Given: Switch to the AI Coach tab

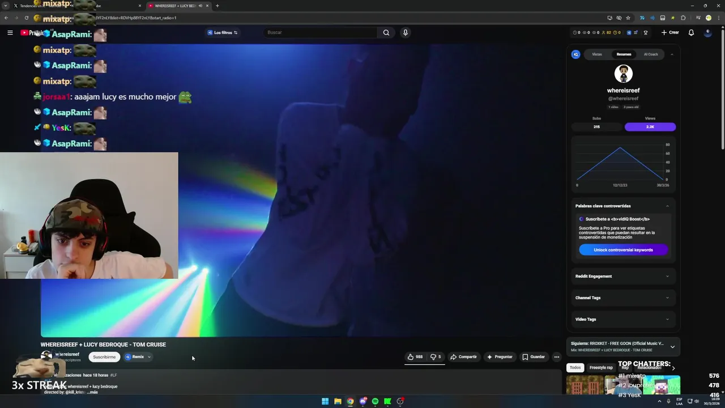Looking at the screenshot, I should 651,54.
